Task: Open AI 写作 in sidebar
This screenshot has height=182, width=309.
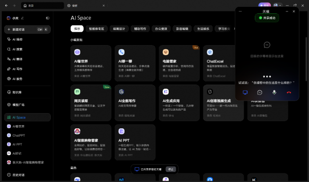Action: (28, 69)
